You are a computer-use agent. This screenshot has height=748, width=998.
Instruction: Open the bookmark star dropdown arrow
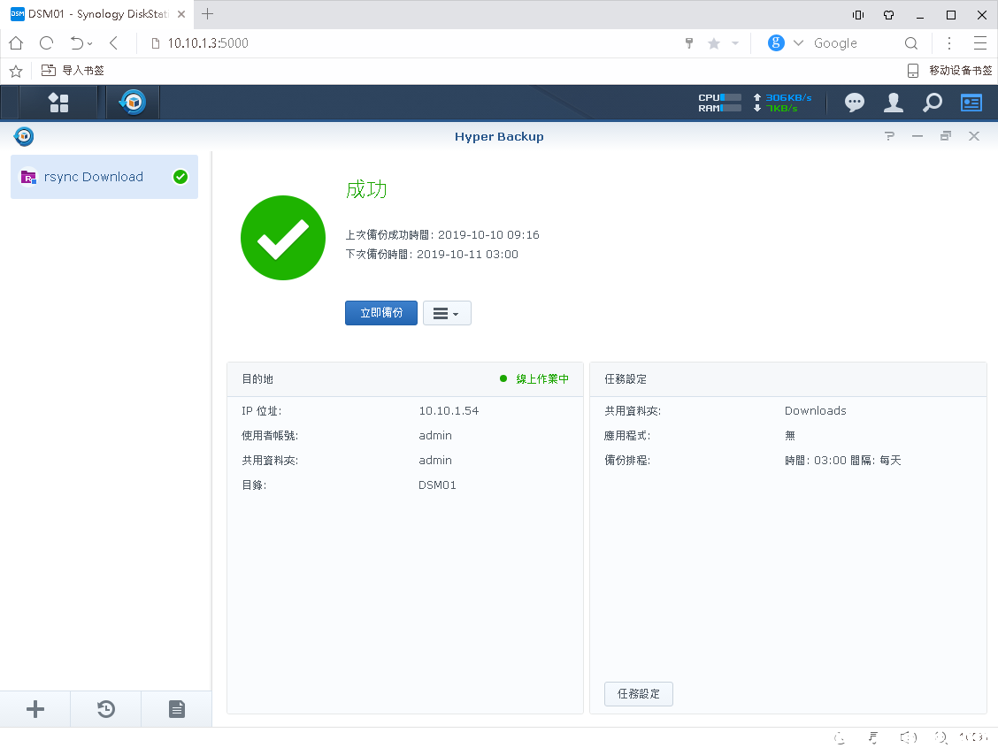point(734,43)
